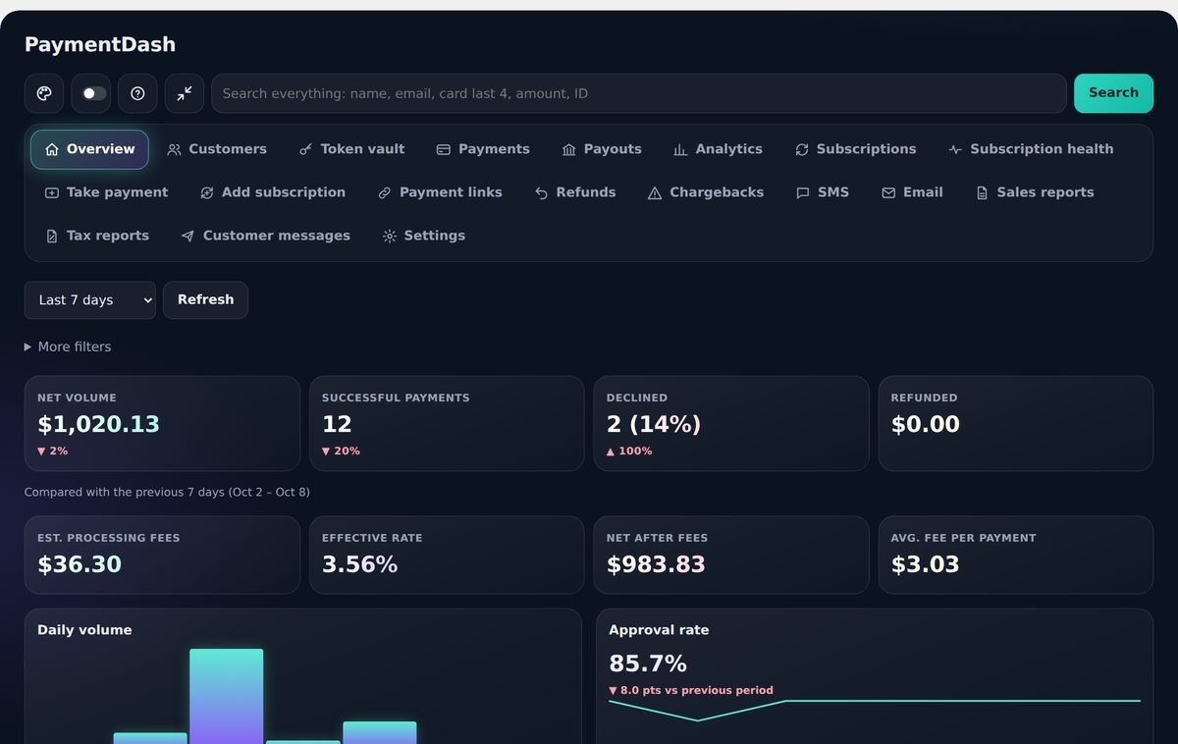Switch to the Payments tab
Viewport: 1178px width, 744px height.
click(x=483, y=149)
